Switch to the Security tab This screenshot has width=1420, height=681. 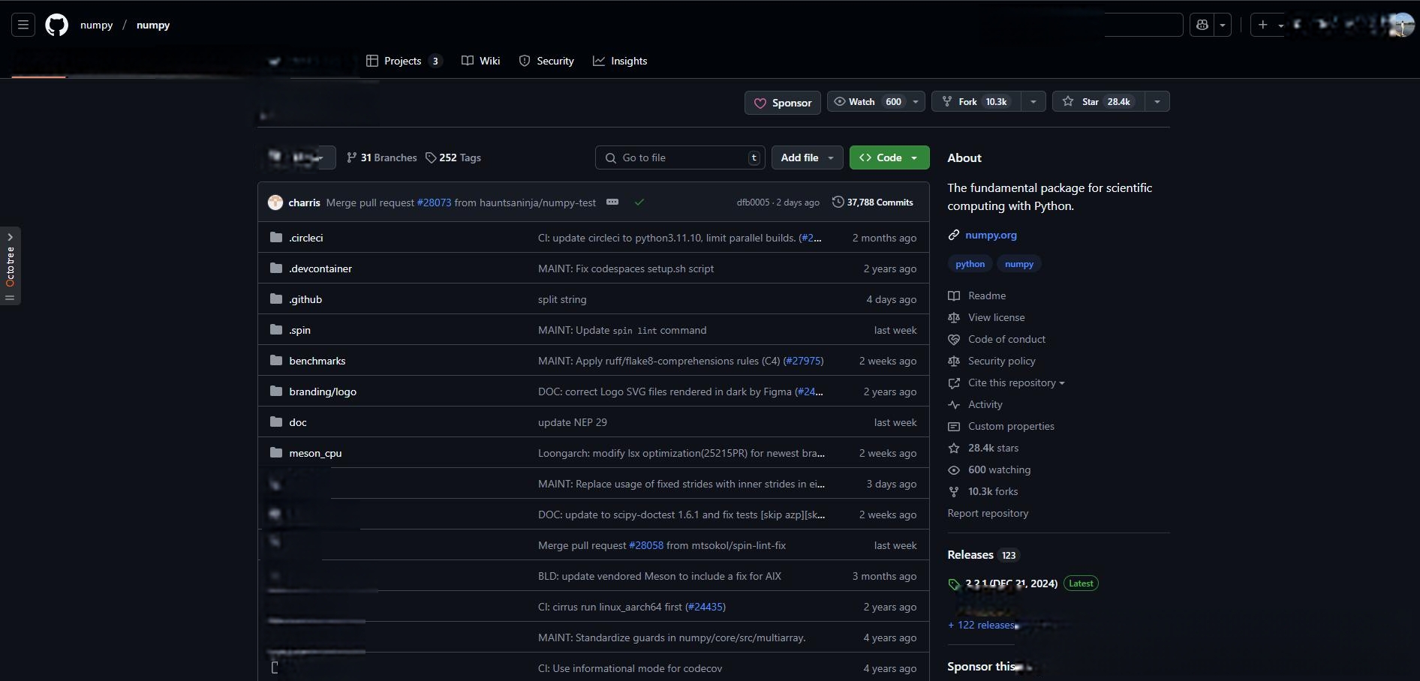(x=546, y=61)
